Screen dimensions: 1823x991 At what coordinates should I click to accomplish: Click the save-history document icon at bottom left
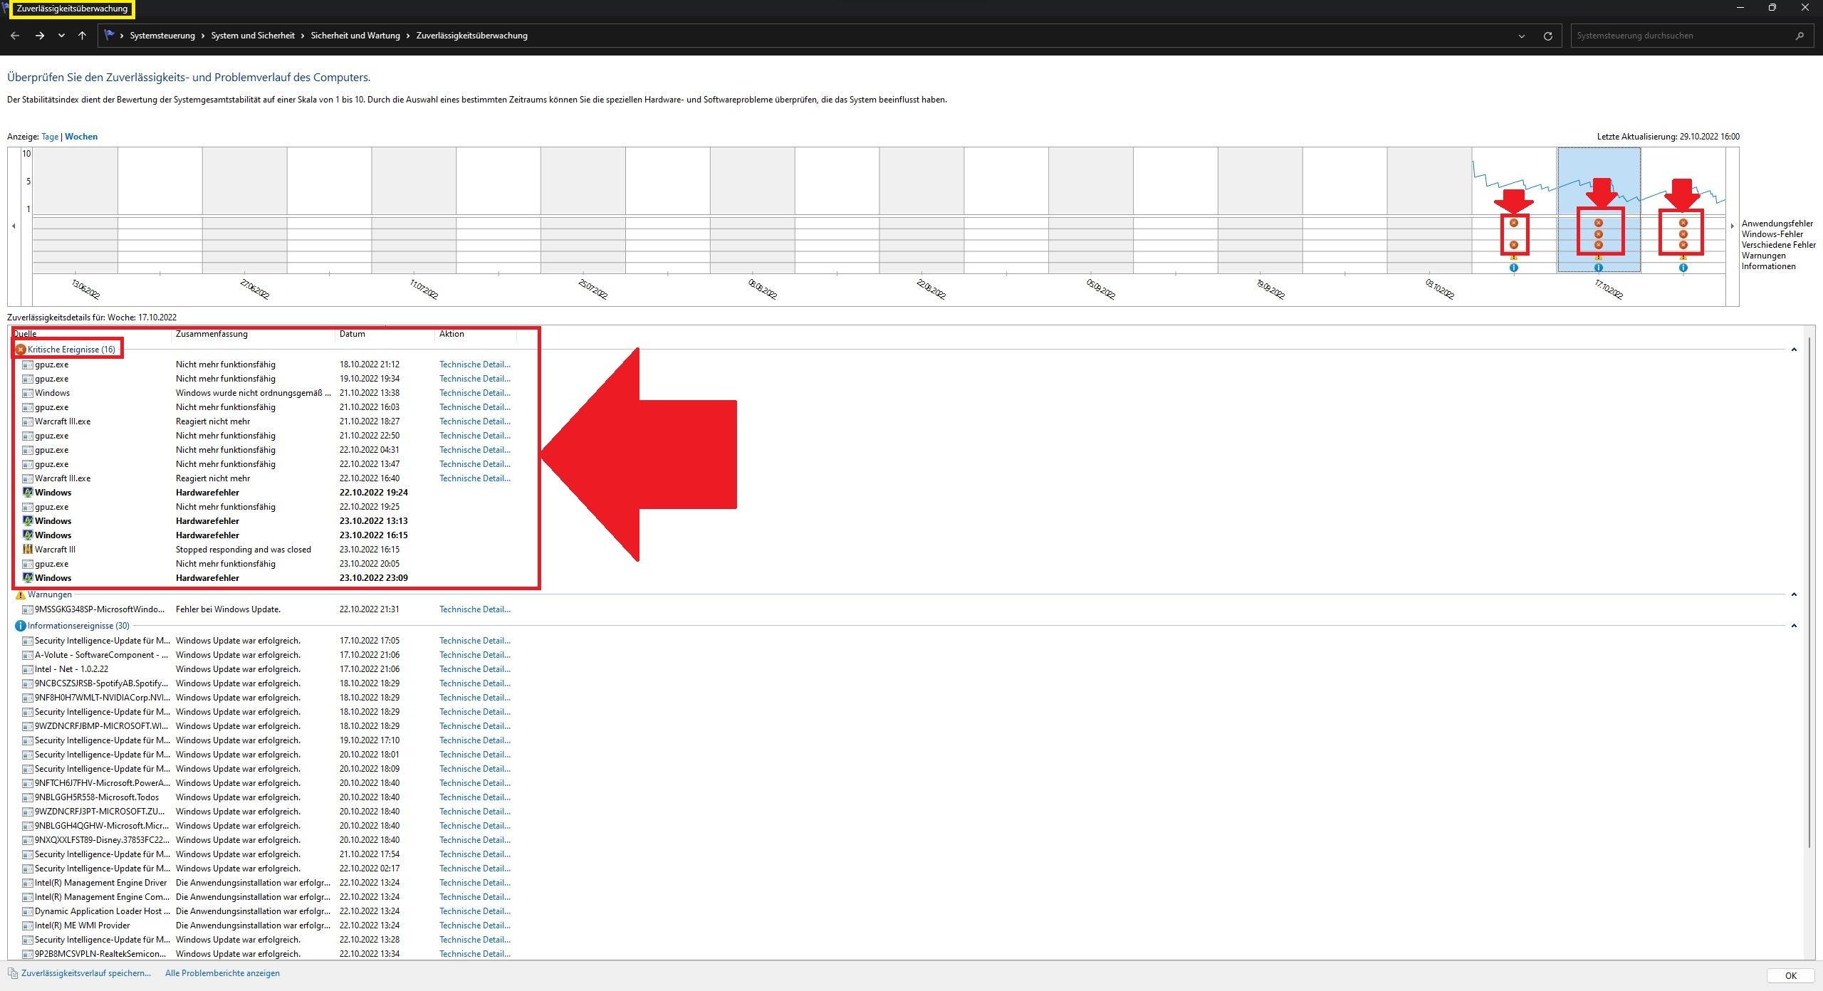point(12,973)
